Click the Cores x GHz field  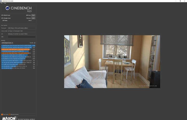coord(22,31)
